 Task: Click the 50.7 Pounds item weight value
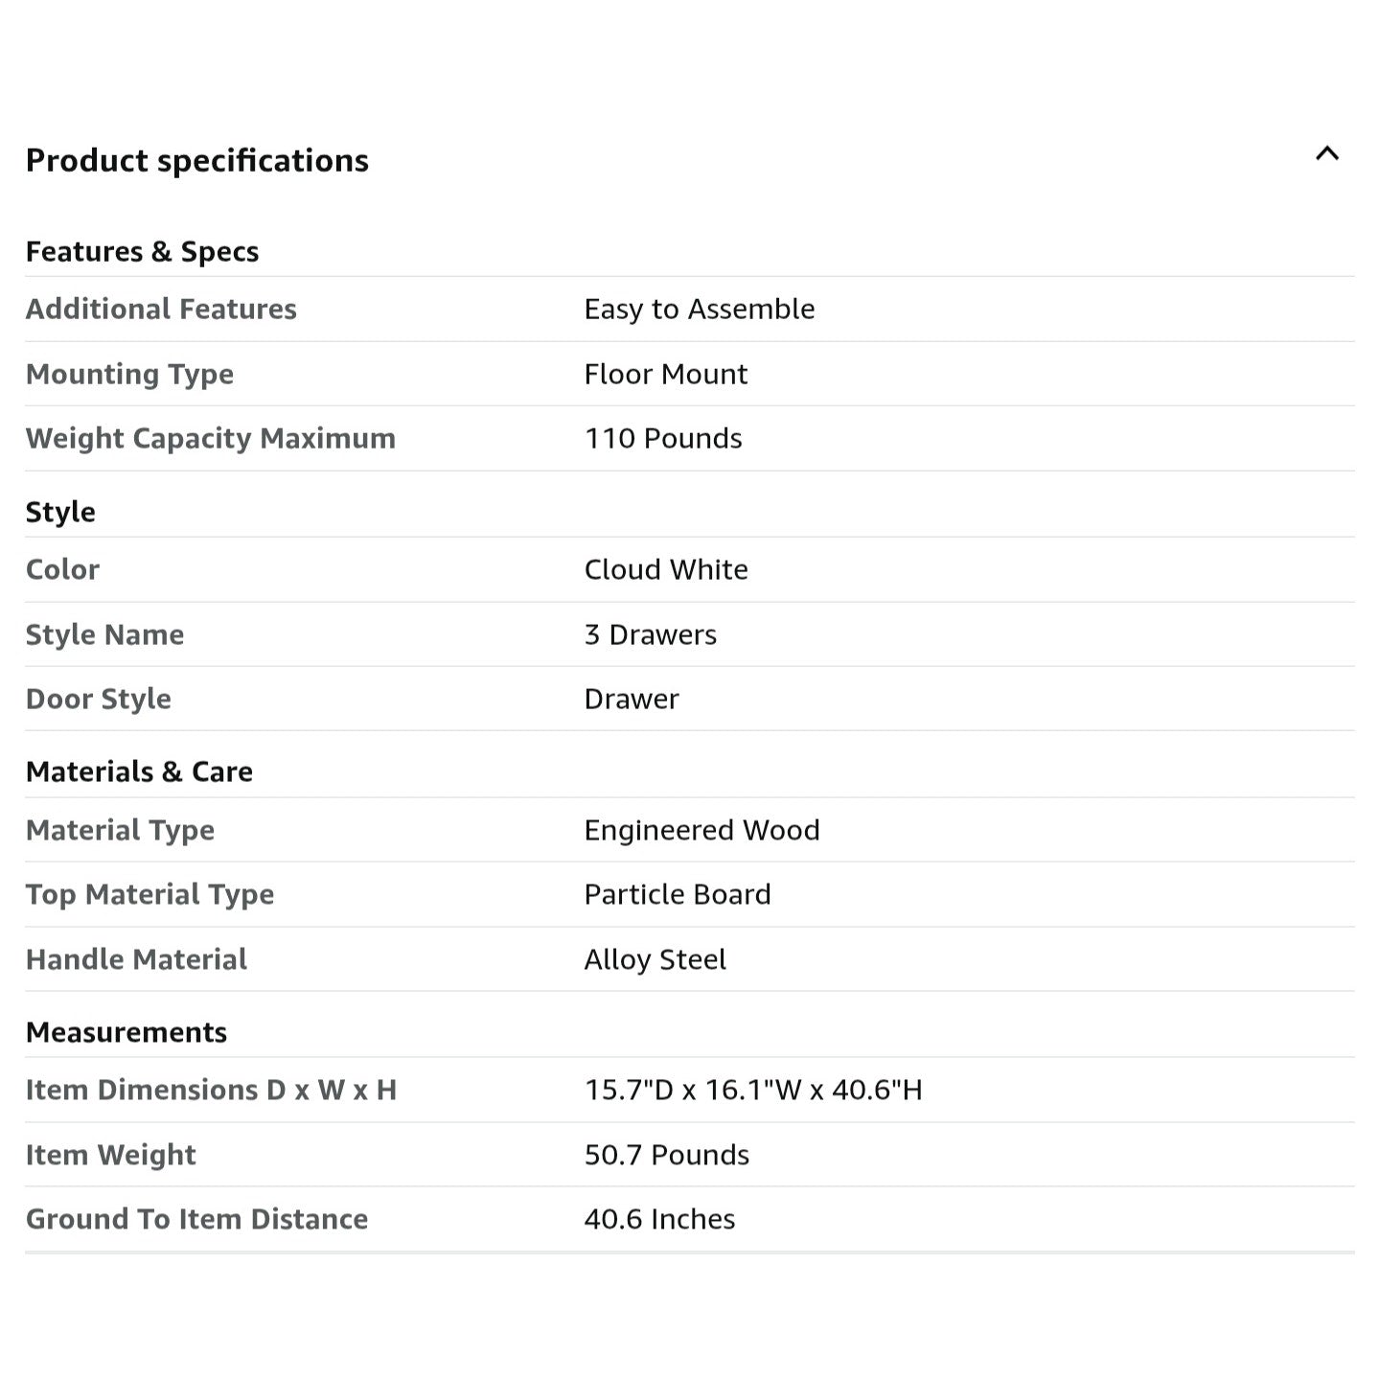[666, 1155]
